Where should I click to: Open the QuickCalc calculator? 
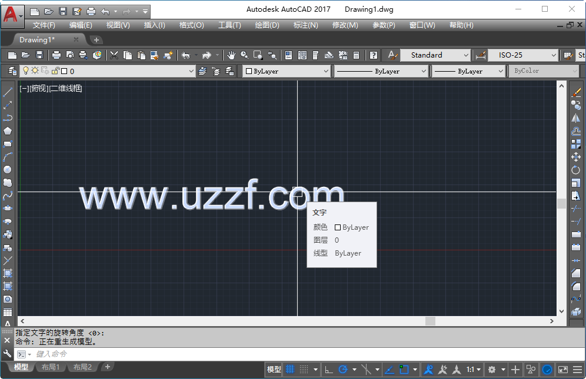click(x=356, y=55)
